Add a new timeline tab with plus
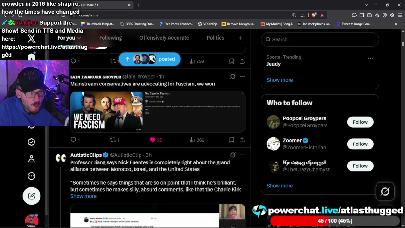The width and height of the screenshot is (405, 228). click(x=240, y=38)
